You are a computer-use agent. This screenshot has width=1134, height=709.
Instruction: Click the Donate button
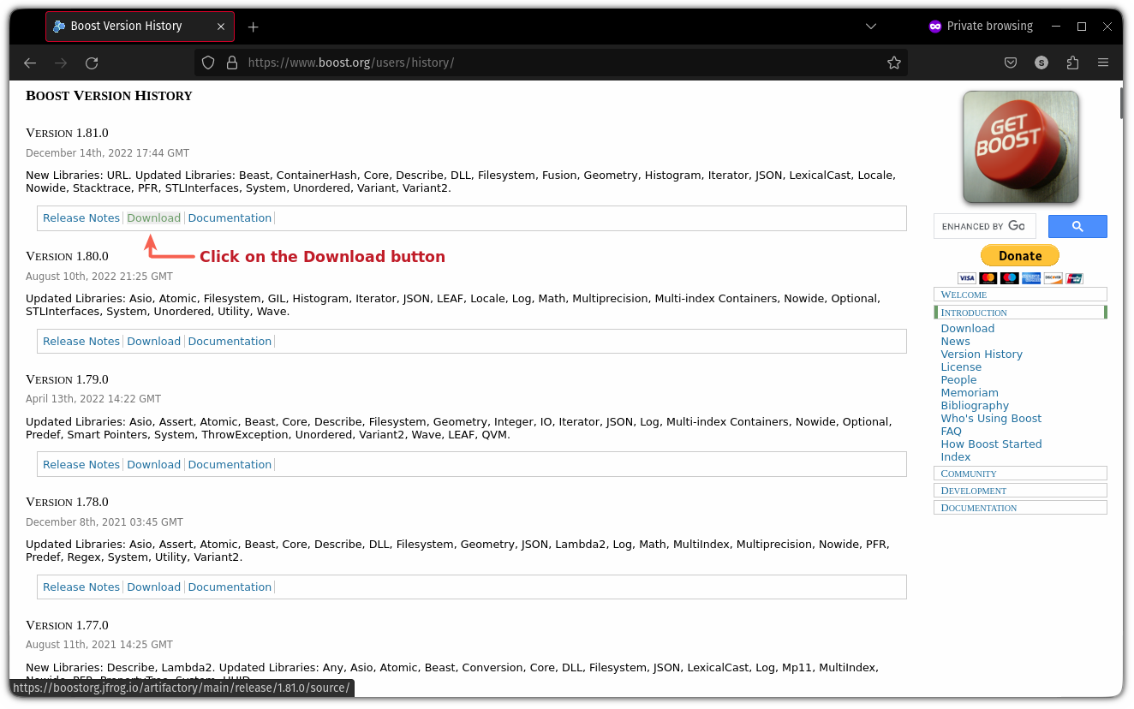tap(1019, 255)
